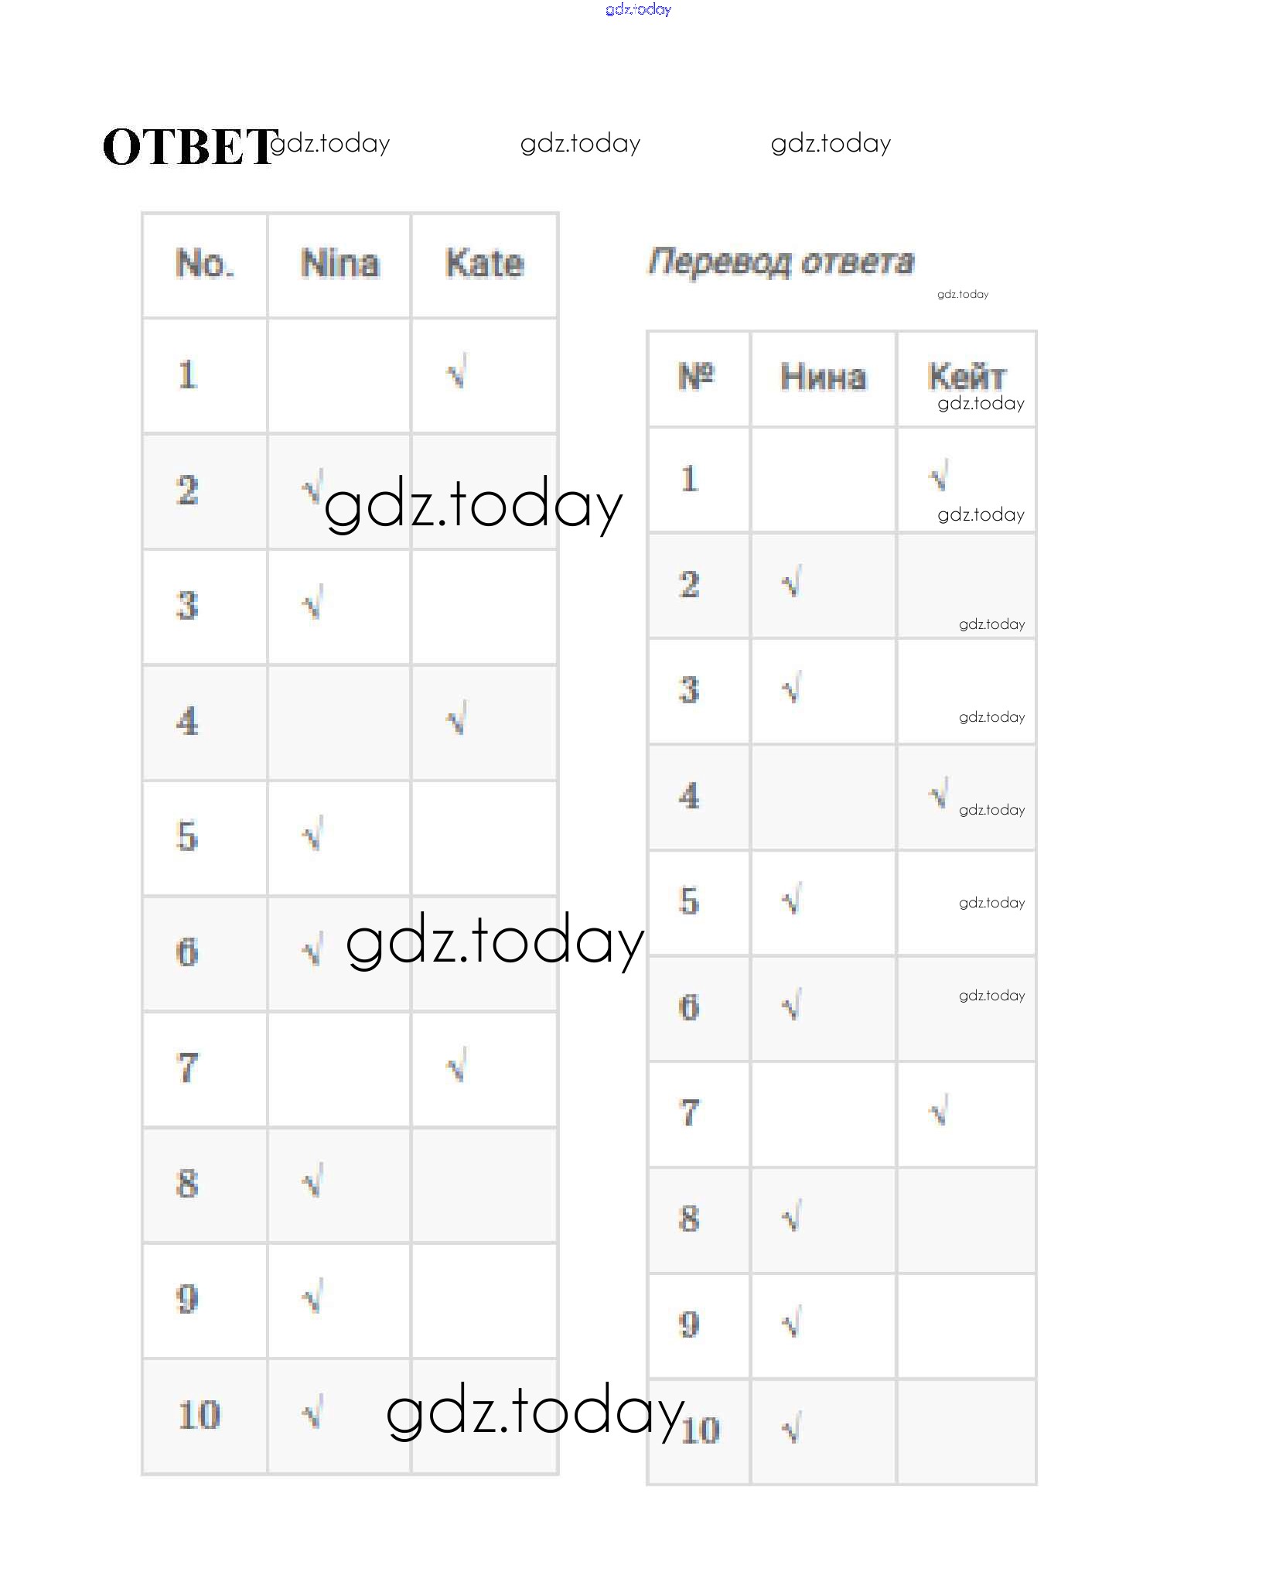Click the blue gdz.today link at page top
The image size is (1276, 1596).
[638, 9]
